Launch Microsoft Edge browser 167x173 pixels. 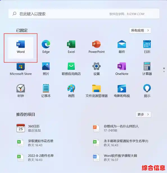46,47
